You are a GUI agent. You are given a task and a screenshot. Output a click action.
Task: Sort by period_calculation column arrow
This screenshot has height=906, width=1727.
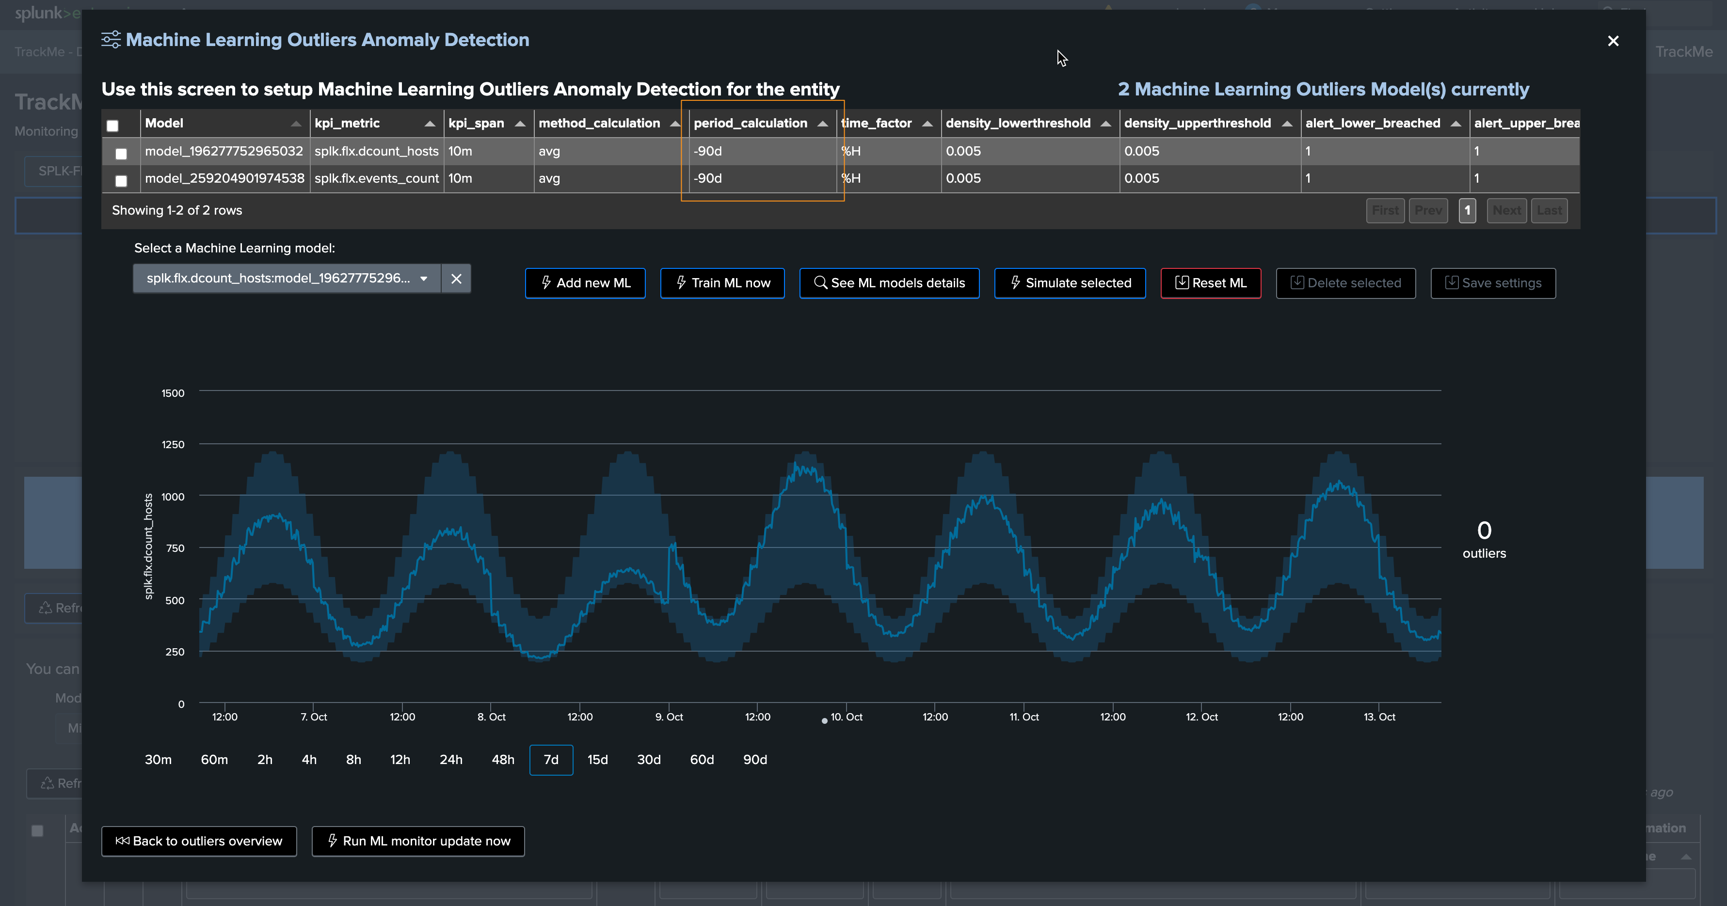pyautogui.click(x=823, y=123)
